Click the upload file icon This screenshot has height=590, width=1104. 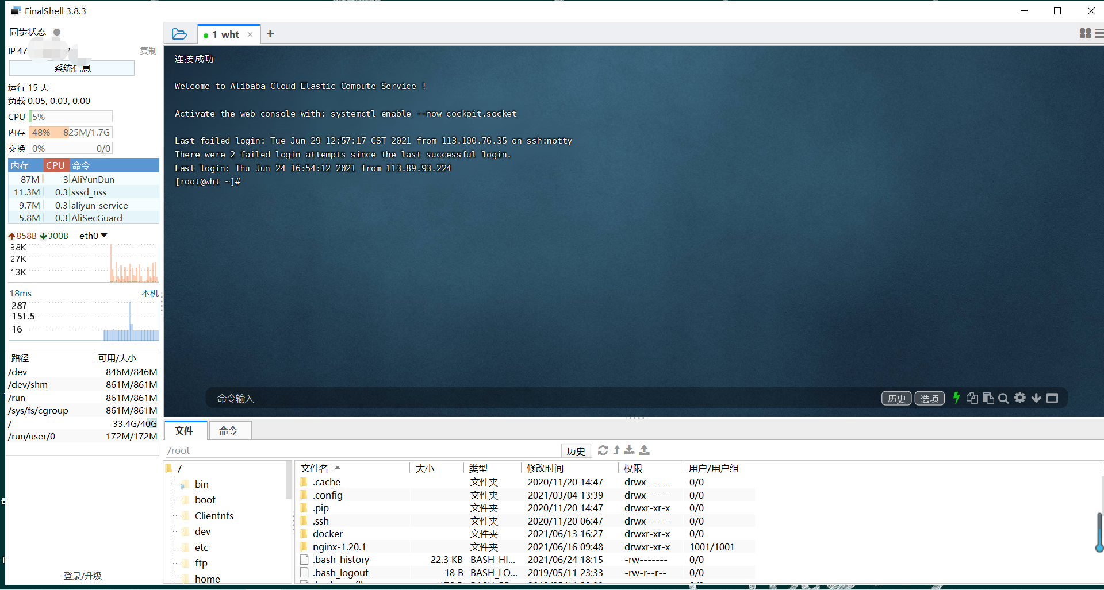[645, 450]
